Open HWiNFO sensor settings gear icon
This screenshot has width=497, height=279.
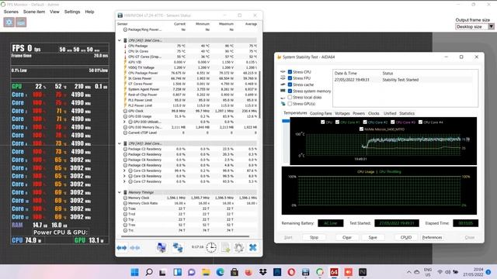tap(239, 247)
